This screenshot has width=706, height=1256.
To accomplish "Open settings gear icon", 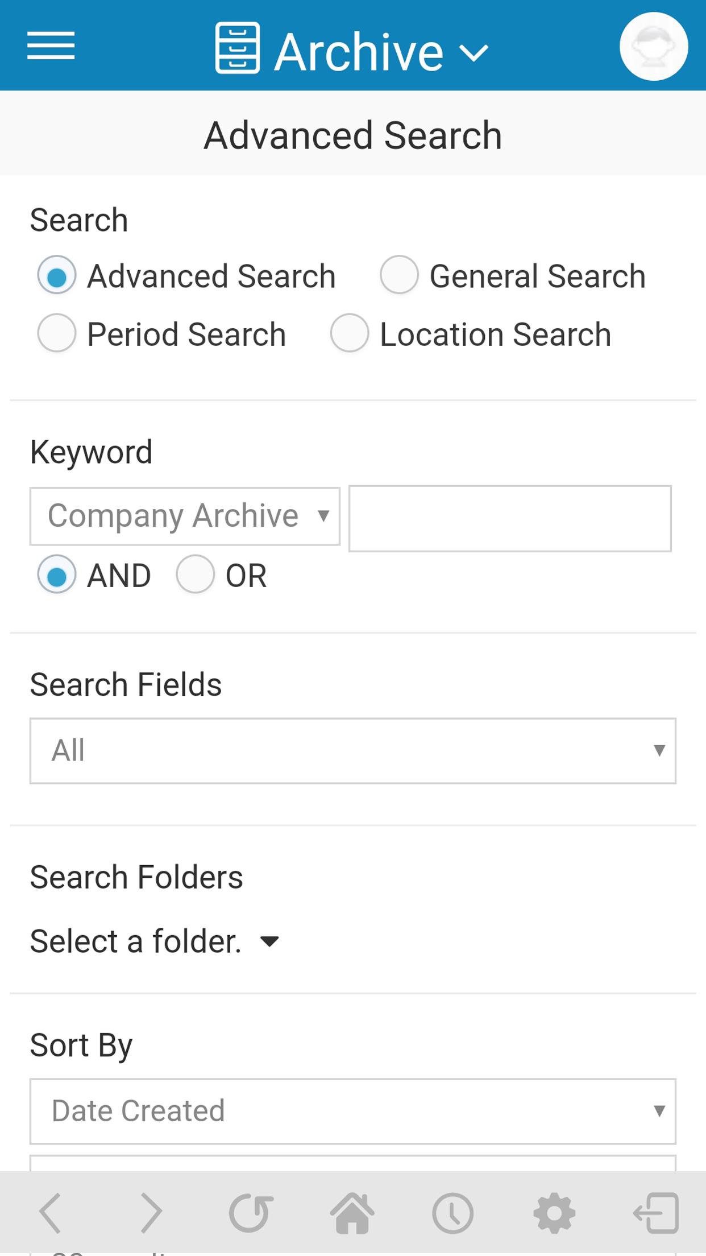I will pos(554,1212).
